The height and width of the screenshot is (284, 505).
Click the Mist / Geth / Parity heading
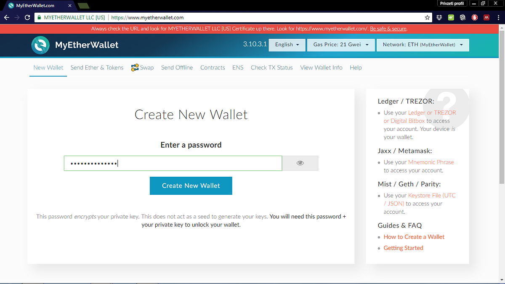click(x=409, y=184)
